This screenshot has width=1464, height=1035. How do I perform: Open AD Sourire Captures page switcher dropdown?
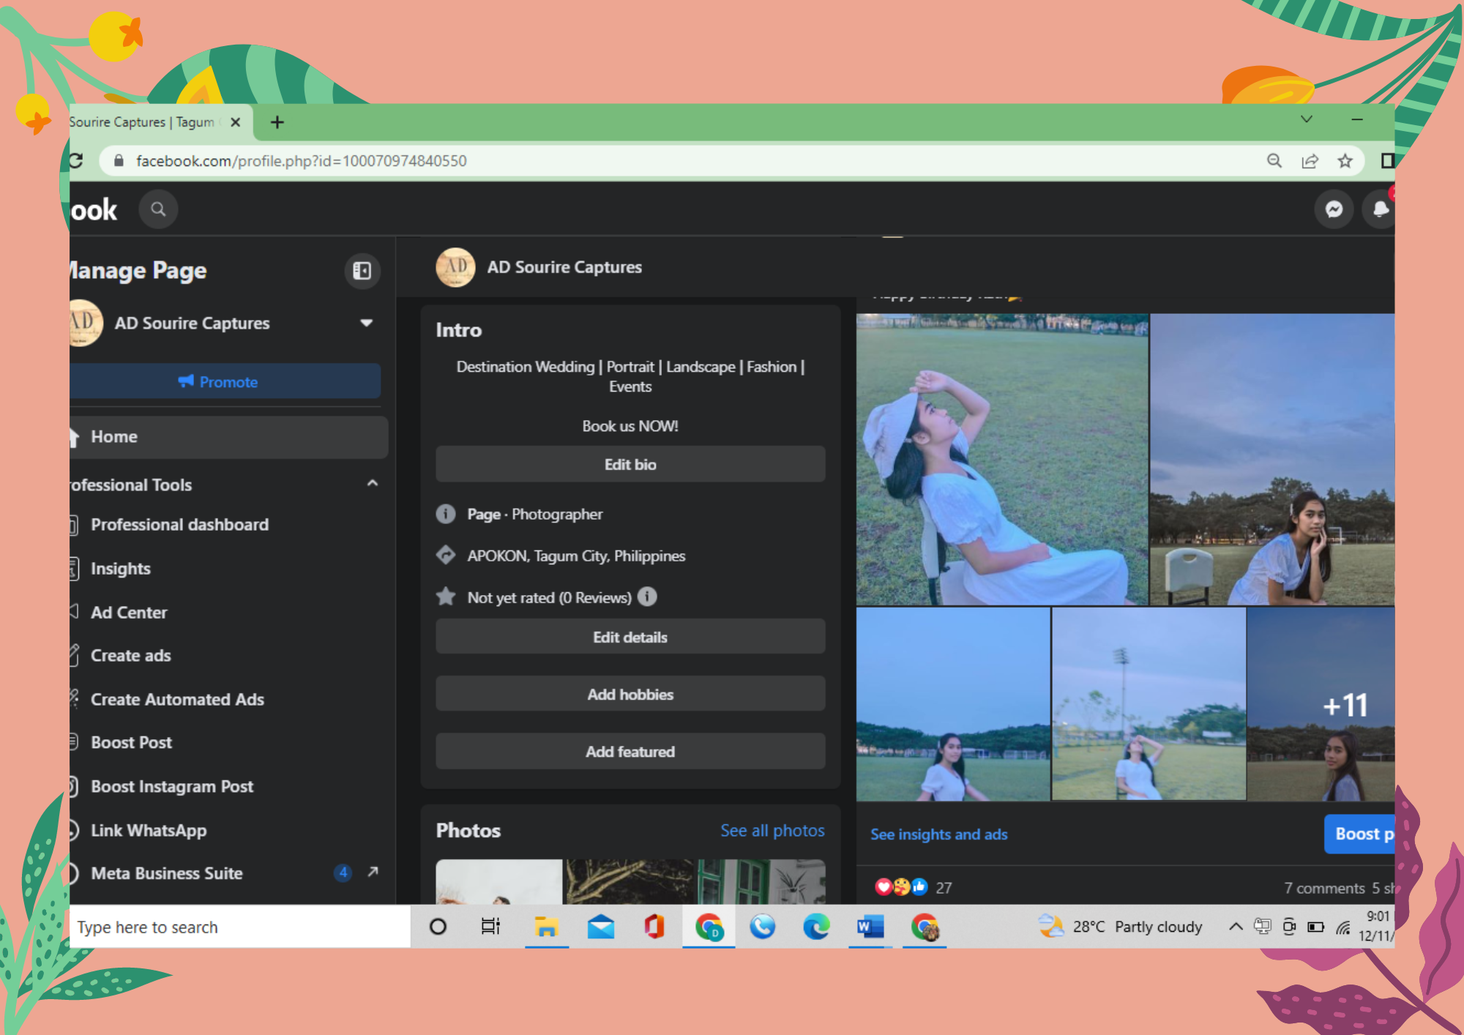(366, 323)
